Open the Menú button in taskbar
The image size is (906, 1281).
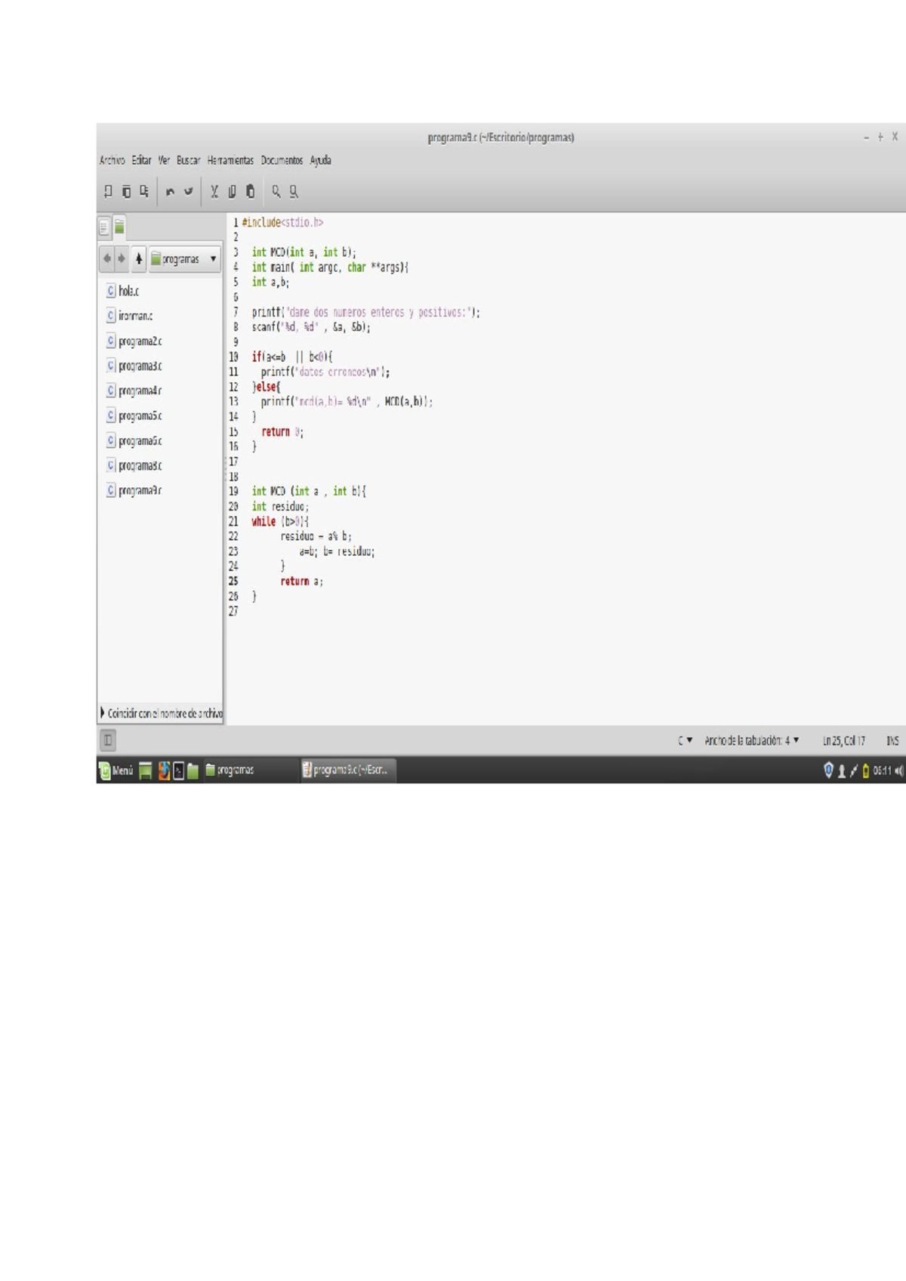116,770
